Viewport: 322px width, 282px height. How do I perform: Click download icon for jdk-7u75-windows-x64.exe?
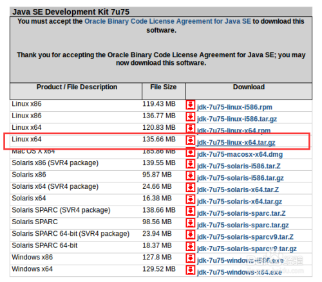pyautogui.click(x=191, y=270)
